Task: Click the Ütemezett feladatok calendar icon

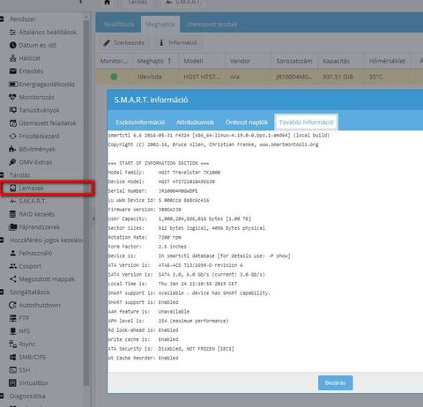Action: pyautogui.click(x=12, y=123)
